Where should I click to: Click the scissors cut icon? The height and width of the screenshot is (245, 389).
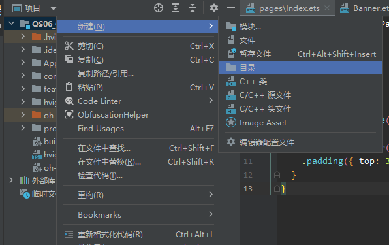69,46
